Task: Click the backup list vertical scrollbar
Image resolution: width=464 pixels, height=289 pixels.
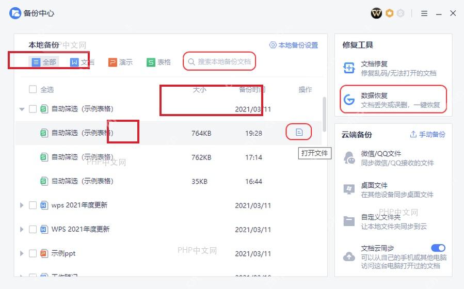Action: pos(324,114)
